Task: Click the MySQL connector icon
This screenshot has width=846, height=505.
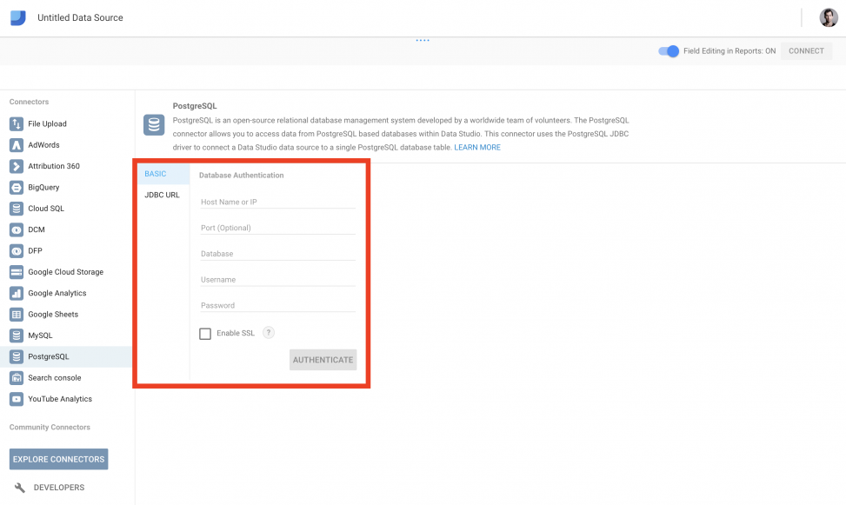Action: 17,336
